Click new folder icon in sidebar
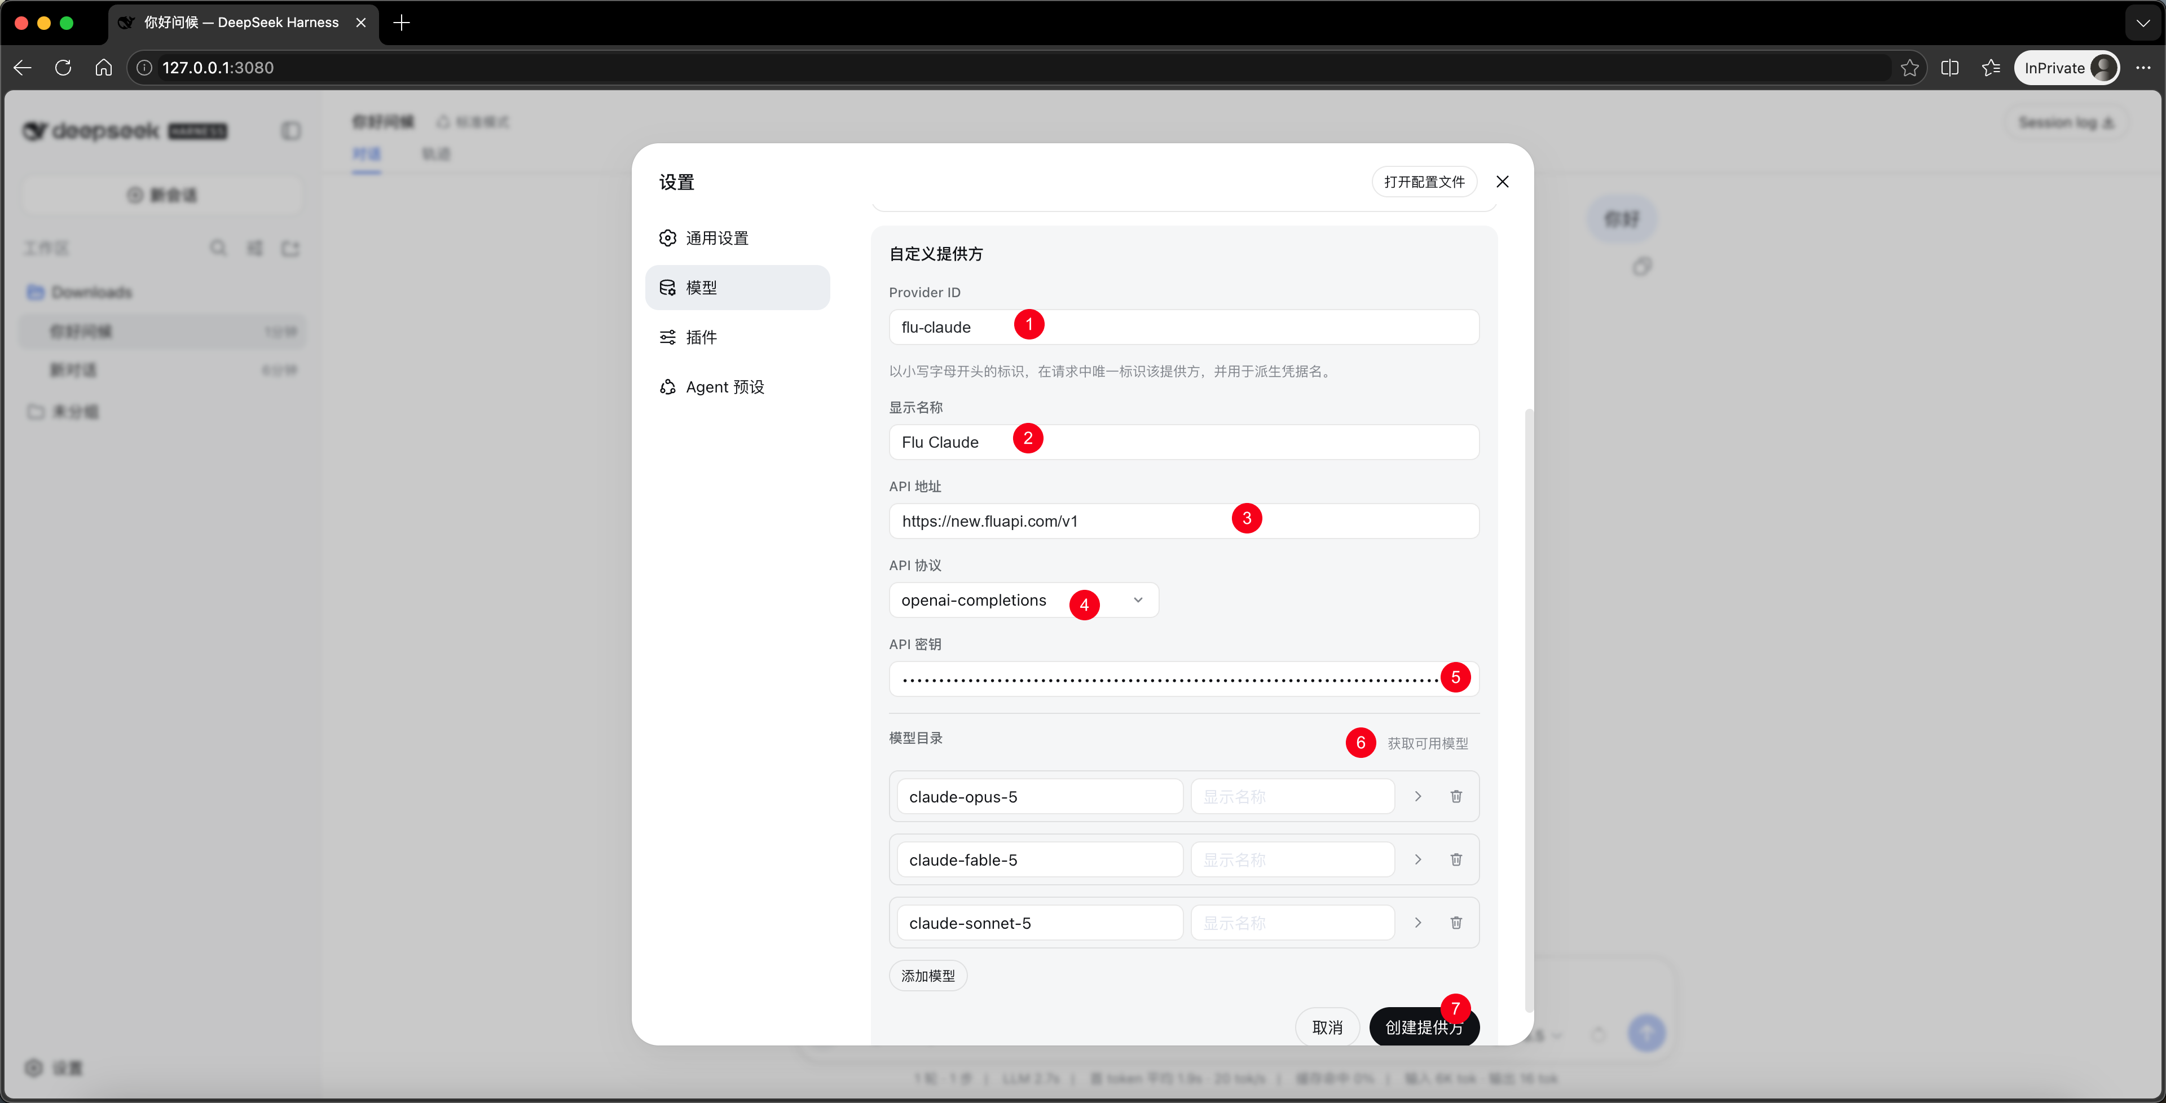Viewport: 2166px width, 1103px height. click(290, 247)
